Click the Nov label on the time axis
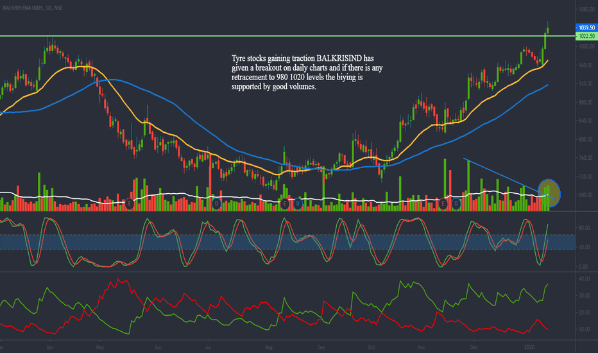This screenshot has height=353, width=598. click(x=422, y=347)
